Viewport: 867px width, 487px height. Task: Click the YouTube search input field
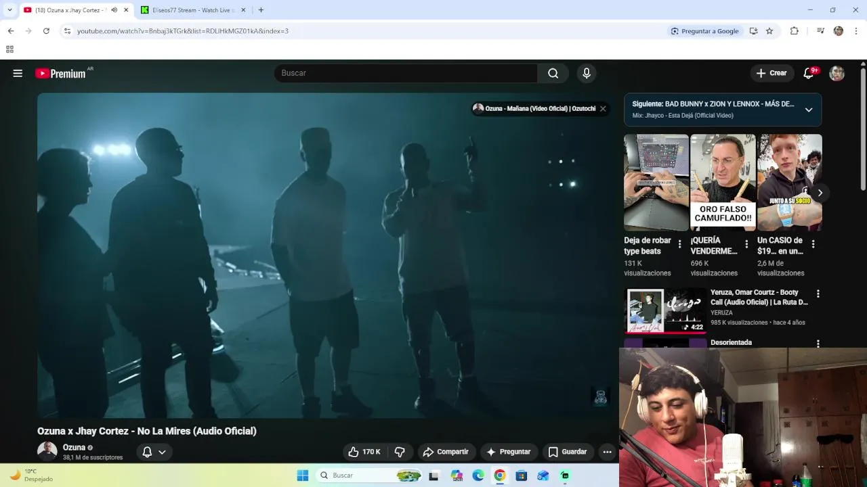(406, 73)
